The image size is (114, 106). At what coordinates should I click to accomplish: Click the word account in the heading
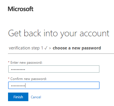(95, 33)
